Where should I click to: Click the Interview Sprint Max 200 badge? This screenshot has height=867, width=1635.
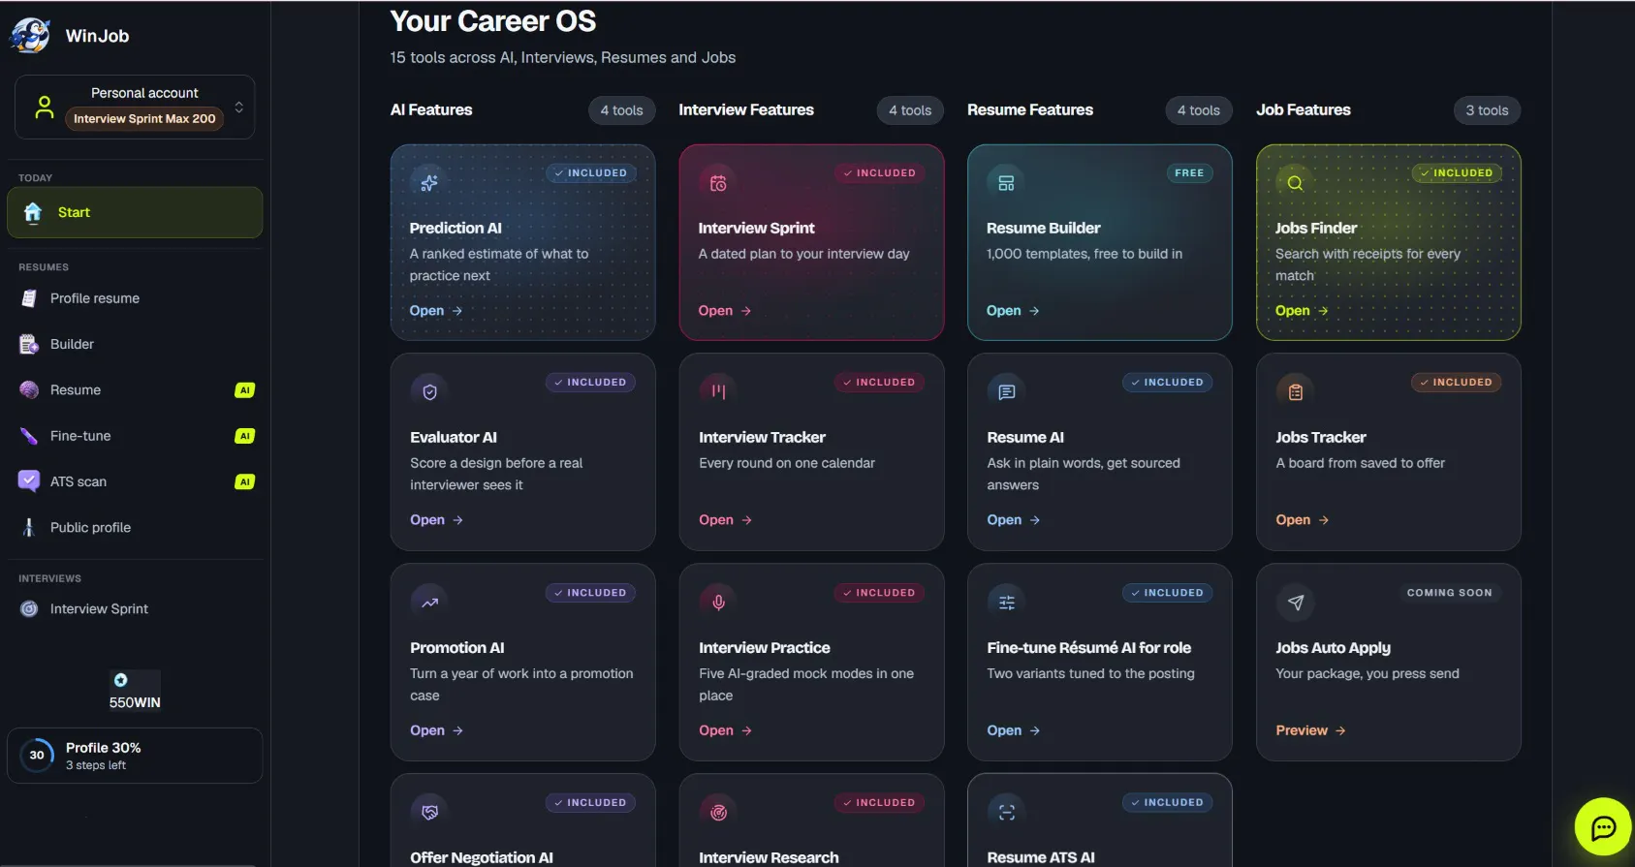click(144, 118)
